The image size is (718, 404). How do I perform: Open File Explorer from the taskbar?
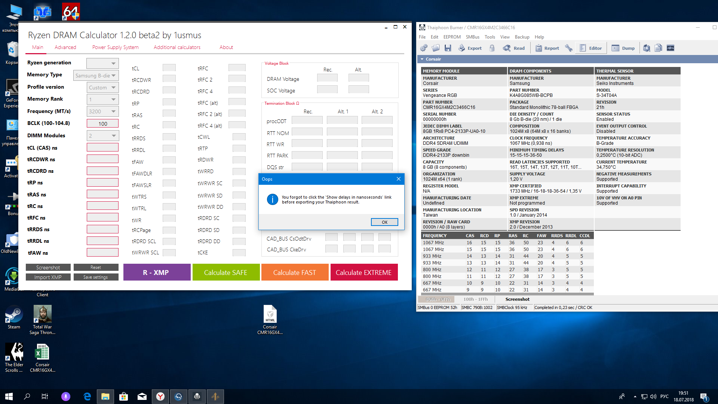click(x=105, y=397)
